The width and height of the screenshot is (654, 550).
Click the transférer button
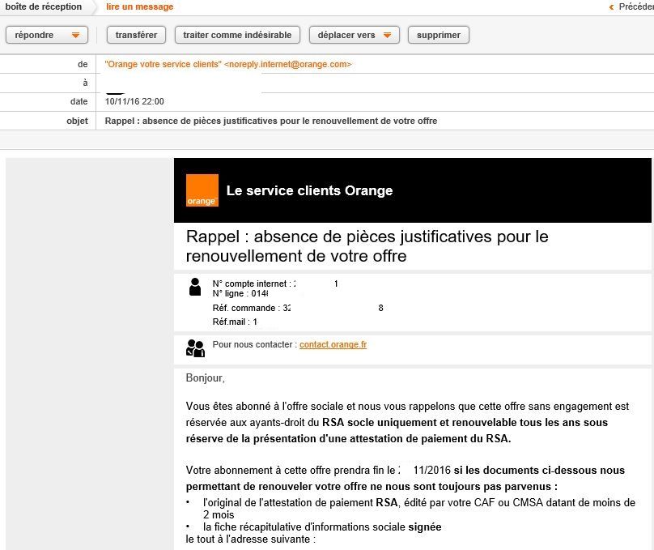point(136,35)
